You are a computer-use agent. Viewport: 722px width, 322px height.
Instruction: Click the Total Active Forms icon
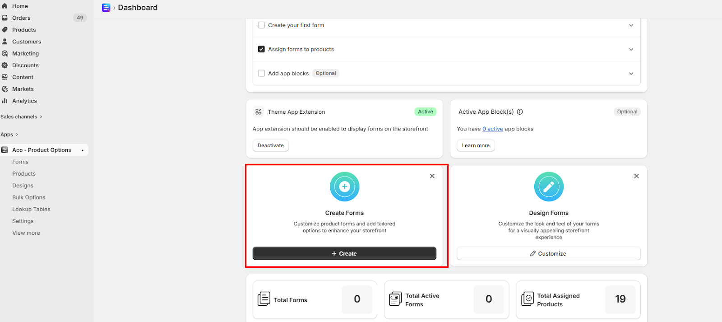pos(395,299)
